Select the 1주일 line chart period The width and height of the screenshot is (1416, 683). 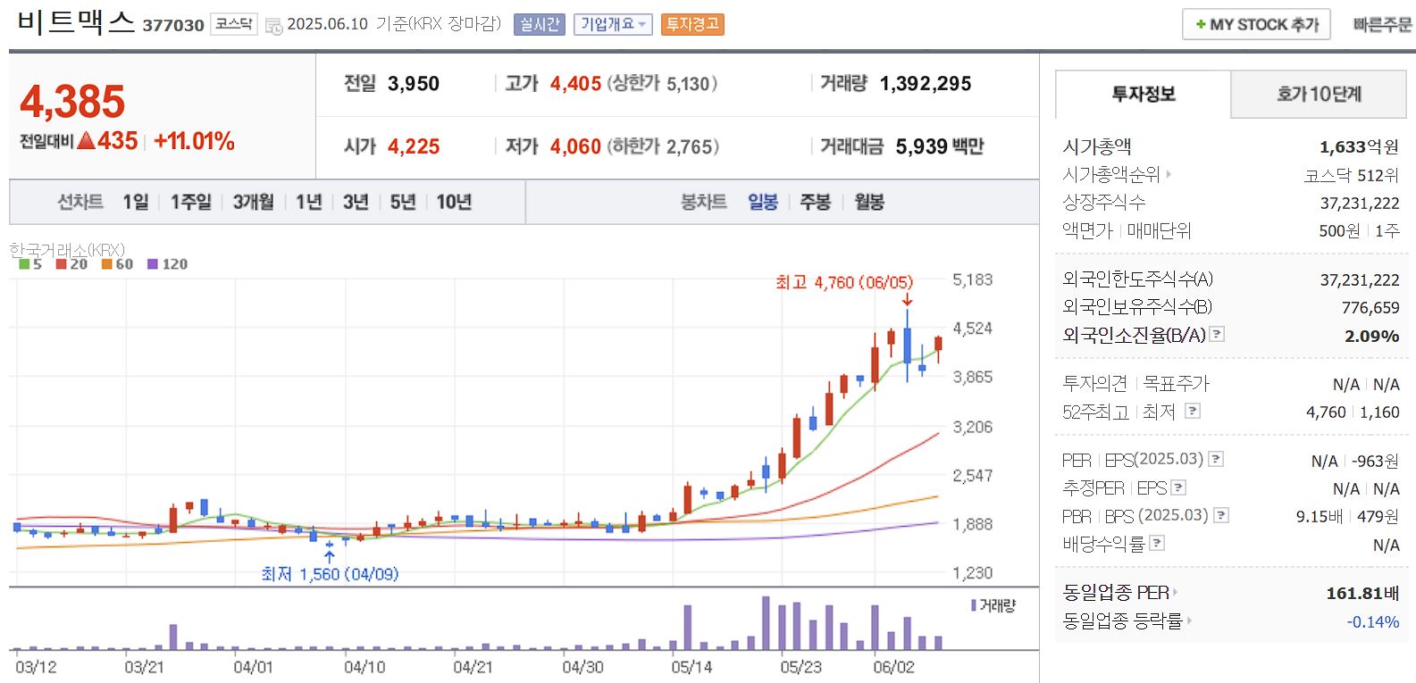(x=191, y=203)
